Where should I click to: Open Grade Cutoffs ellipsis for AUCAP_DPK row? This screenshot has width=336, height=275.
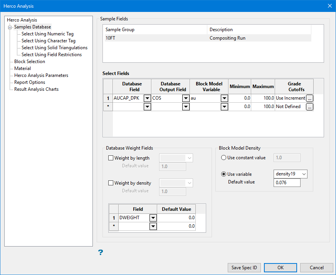coord(309,98)
